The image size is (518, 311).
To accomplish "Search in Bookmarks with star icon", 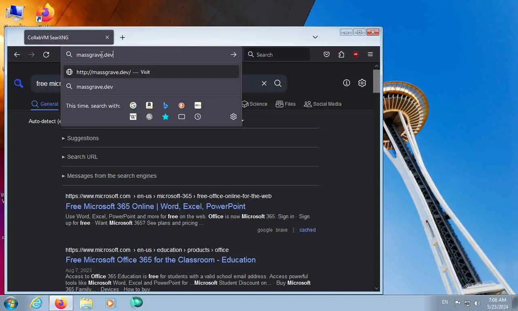I will click(166, 117).
